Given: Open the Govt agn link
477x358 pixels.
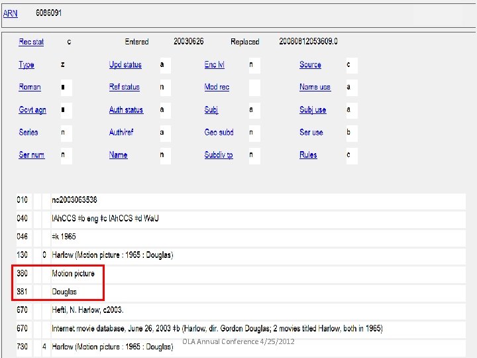Looking at the screenshot, I should pyautogui.click(x=32, y=110).
